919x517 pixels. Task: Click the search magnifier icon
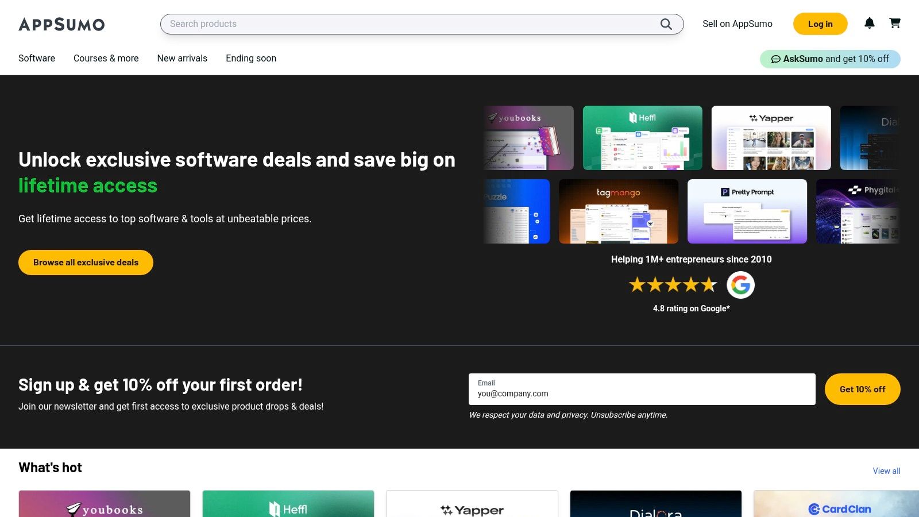click(x=666, y=24)
